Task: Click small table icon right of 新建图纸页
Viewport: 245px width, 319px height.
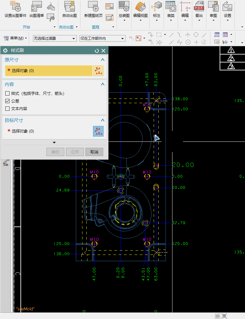Action: 109,6
